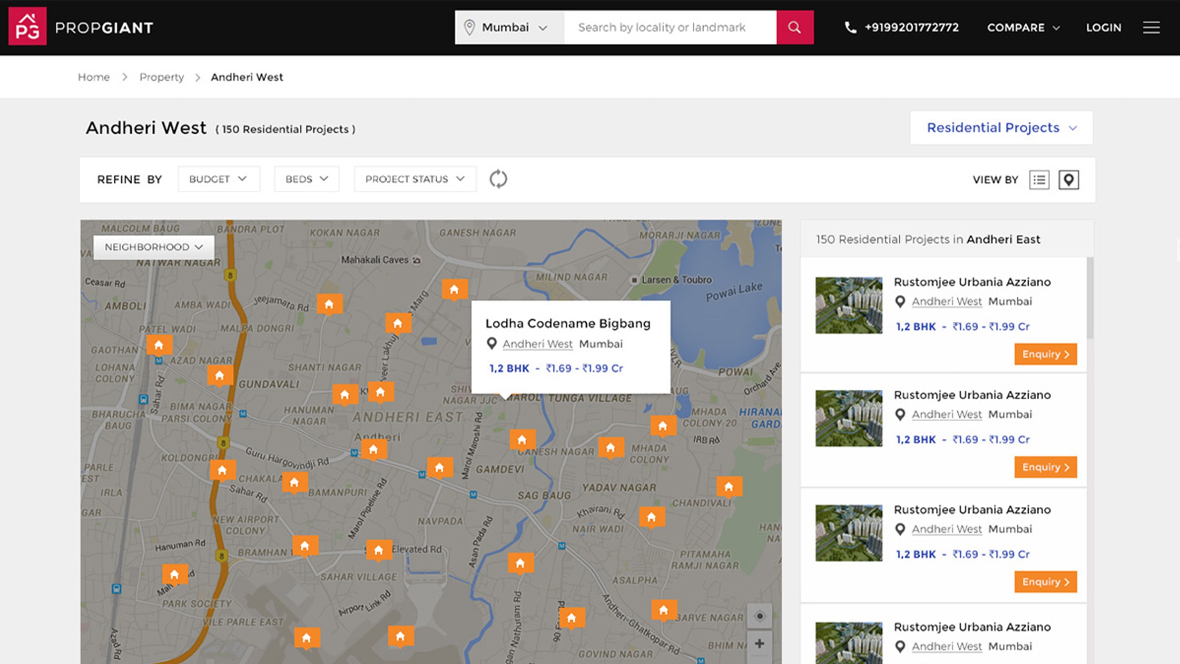Open Andheri West link in third listing
1180x664 pixels.
(x=946, y=529)
